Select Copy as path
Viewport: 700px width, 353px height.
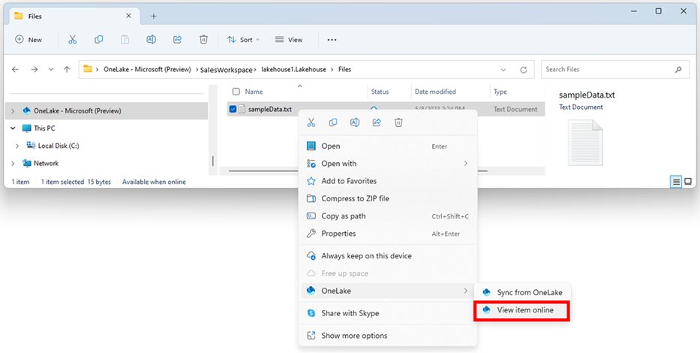point(387,216)
